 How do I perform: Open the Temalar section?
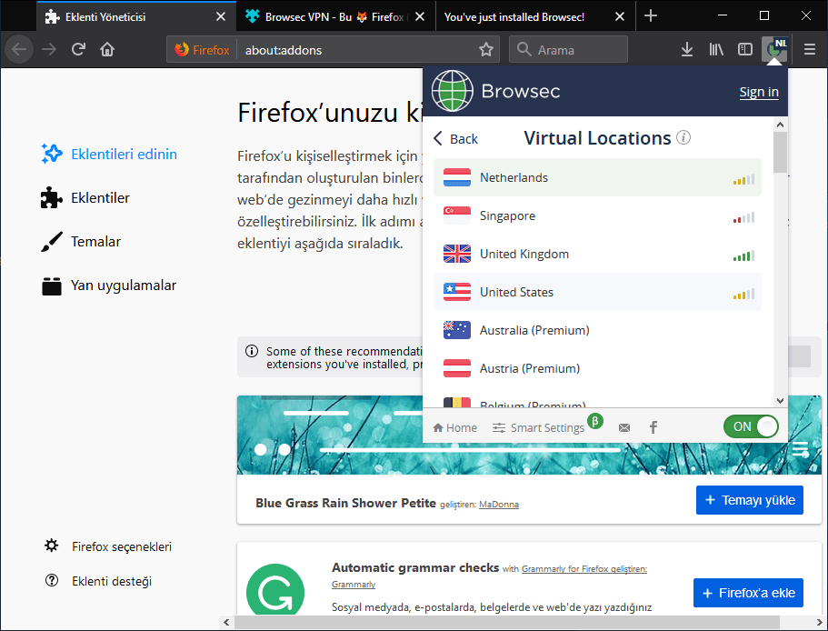(x=81, y=242)
